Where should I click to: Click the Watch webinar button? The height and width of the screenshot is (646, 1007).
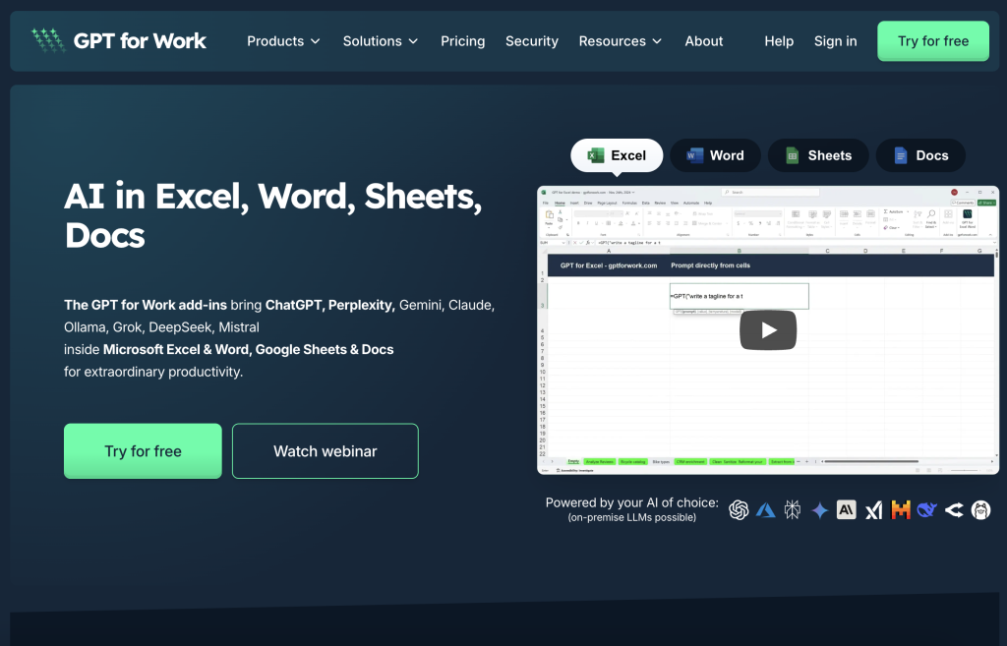click(x=325, y=450)
